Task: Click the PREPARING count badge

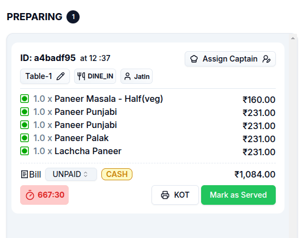Action: pyautogui.click(x=73, y=17)
